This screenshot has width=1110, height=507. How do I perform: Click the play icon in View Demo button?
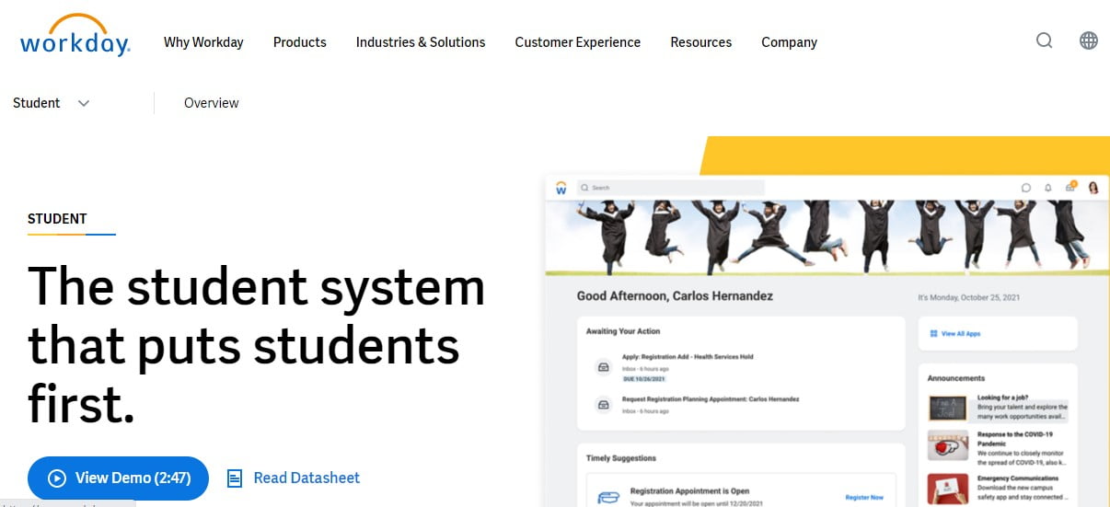(x=57, y=478)
